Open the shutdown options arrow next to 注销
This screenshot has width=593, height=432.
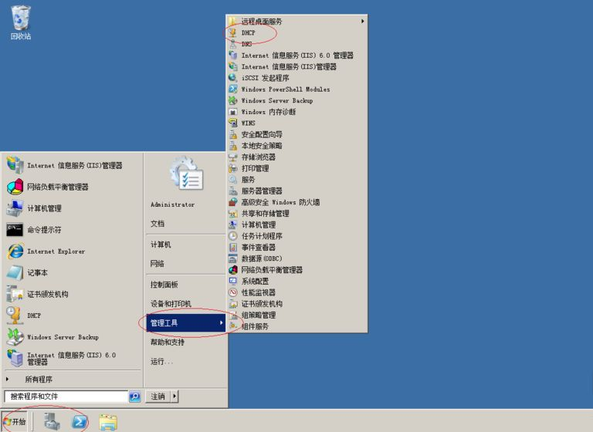(x=175, y=397)
